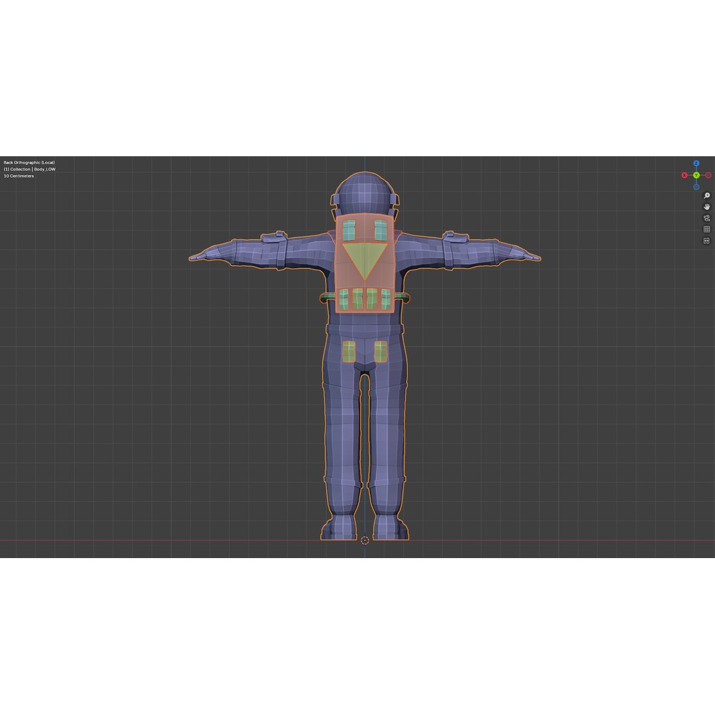Click the red X sphere on navigation gizmo
Image resolution: width=715 pixels, height=715 pixels.
(685, 175)
